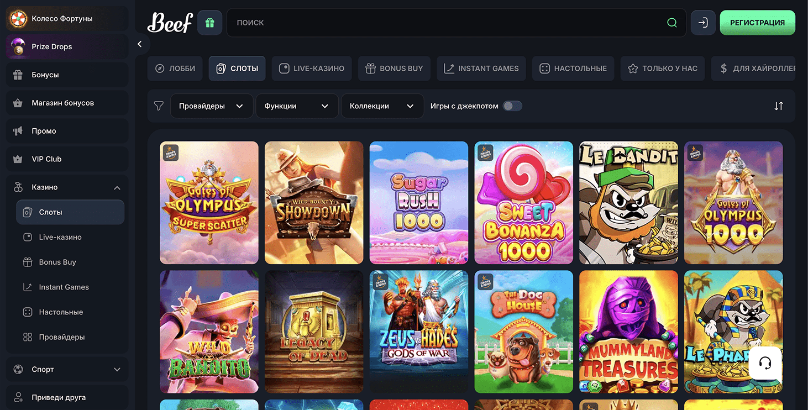
Task: Click the gift box icon beside logo
Action: (x=210, y=23)
